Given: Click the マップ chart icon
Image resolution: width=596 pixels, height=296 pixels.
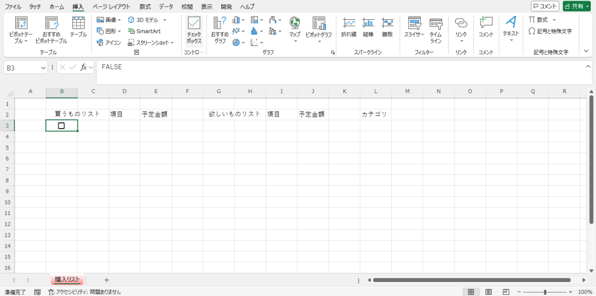Looking at the screenshot, I should (295, 27).
